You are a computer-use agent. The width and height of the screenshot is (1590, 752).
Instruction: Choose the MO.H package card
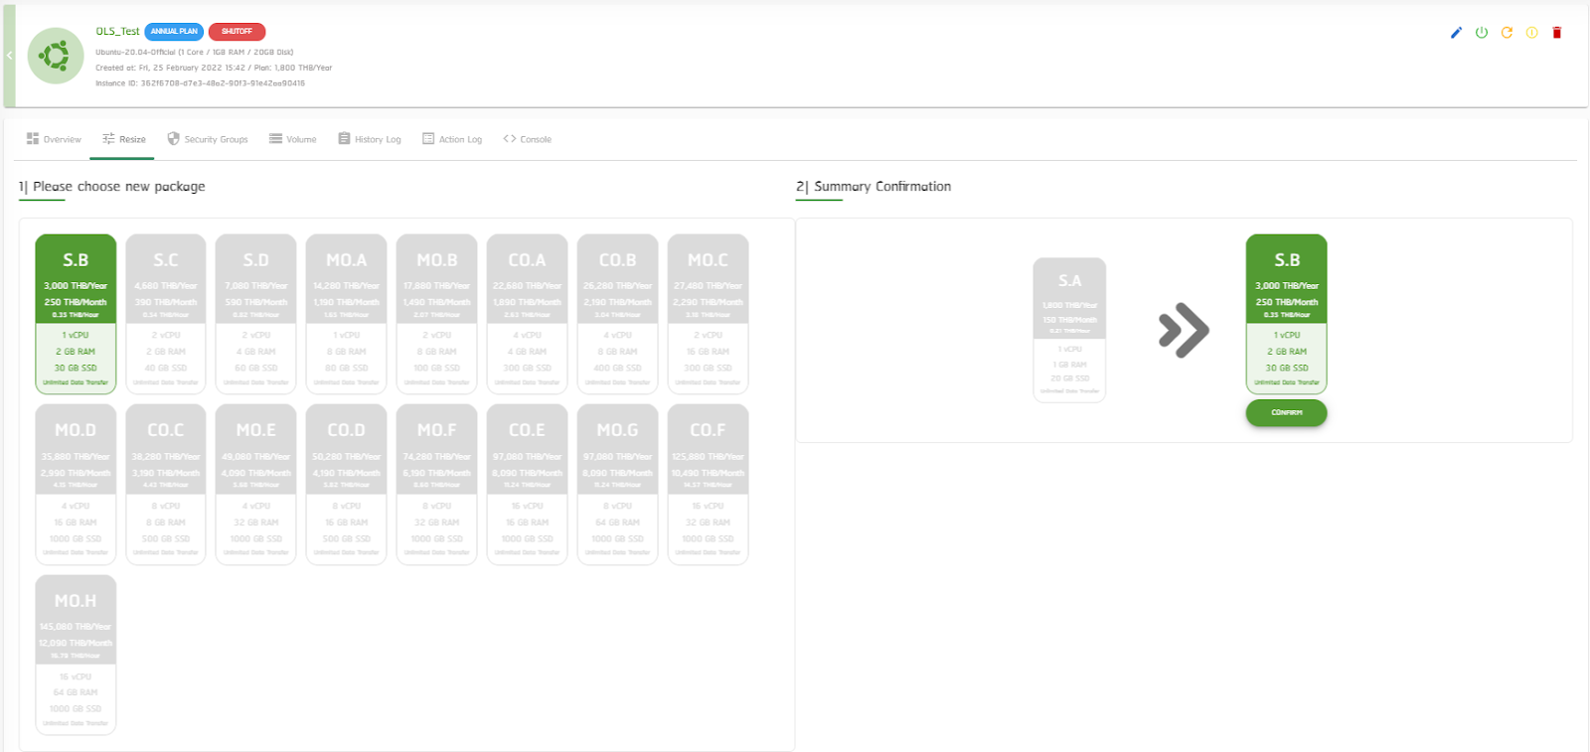pos(76,655)
